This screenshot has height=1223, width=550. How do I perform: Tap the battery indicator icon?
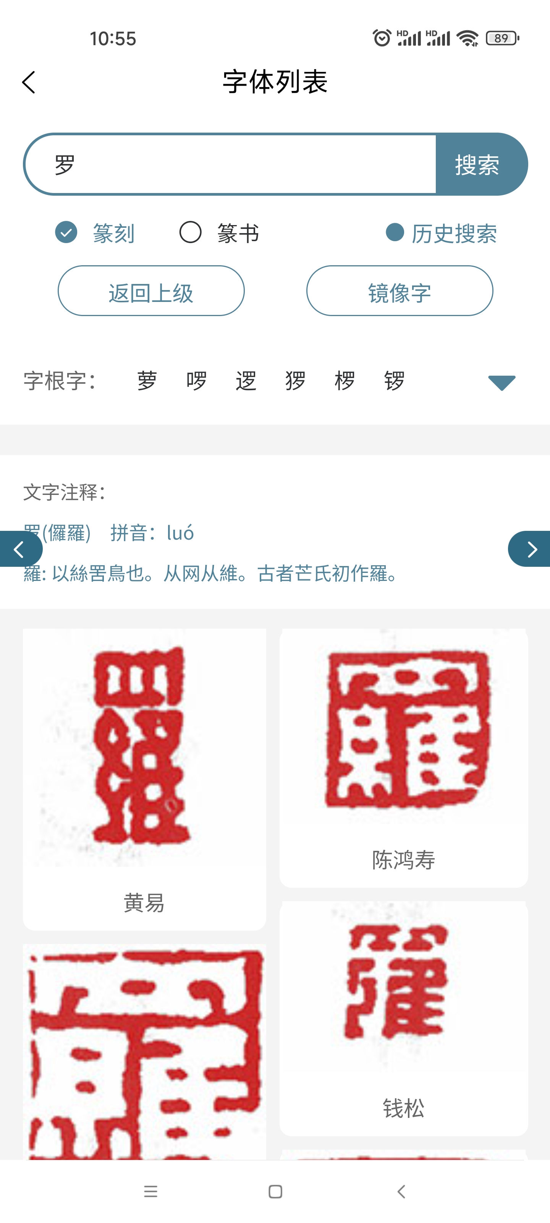click(503, 38)
